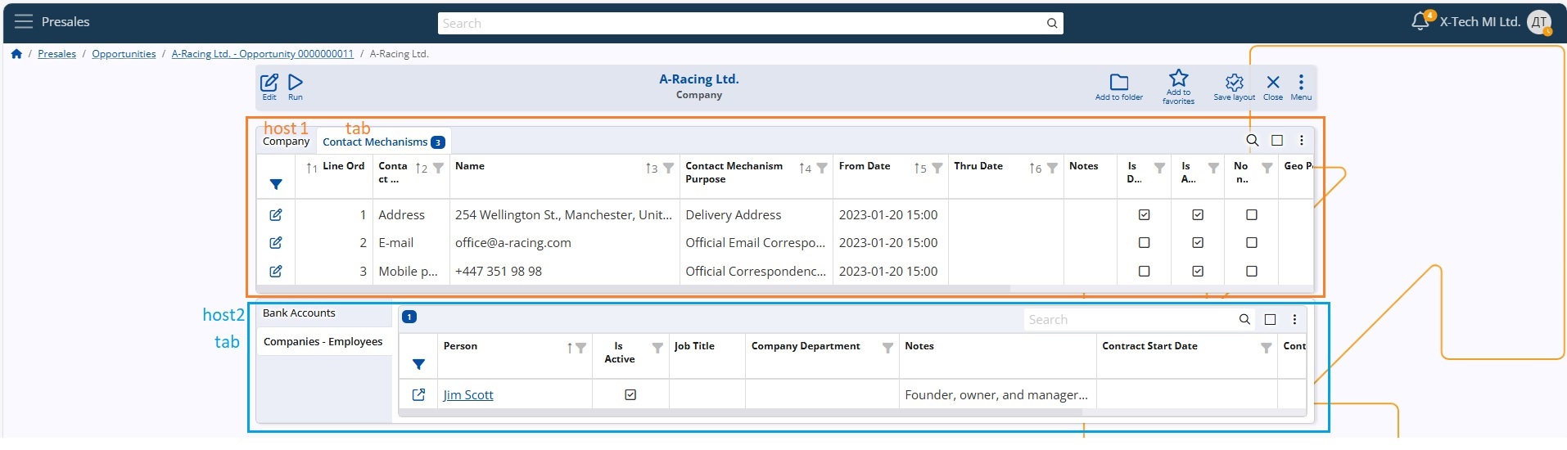Toggle Is Default checkbox for E-mail row
1567x450 pixels.
(x=1145, y=243)
